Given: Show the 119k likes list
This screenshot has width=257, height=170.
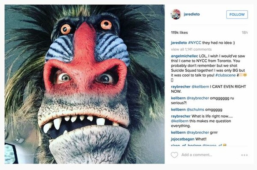Looking at the screenshot, I should pyautogui.click(x=179, y=32).
